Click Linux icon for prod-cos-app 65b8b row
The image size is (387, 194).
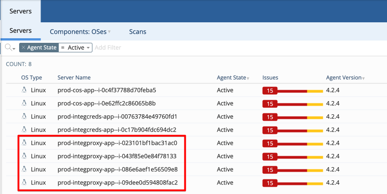24,103
